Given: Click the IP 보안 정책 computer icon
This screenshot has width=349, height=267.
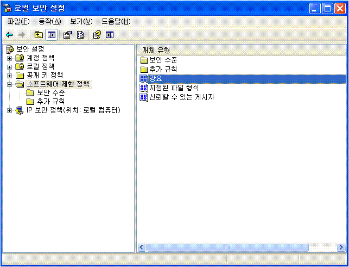Looking at the screenshot, I should click(20, 110).
